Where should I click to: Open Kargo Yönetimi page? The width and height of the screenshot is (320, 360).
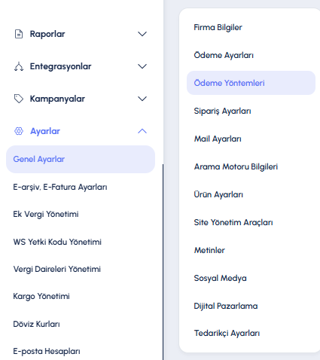coord(41,296)
